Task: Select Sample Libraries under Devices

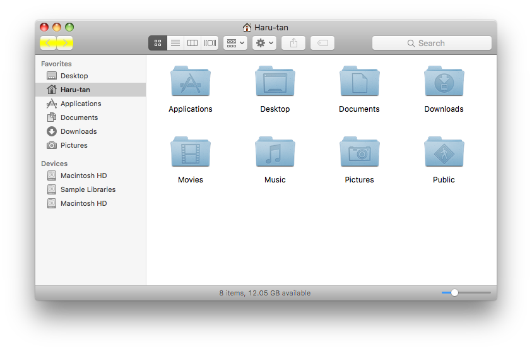Action: pyautogui.click(x=91, y=189)
